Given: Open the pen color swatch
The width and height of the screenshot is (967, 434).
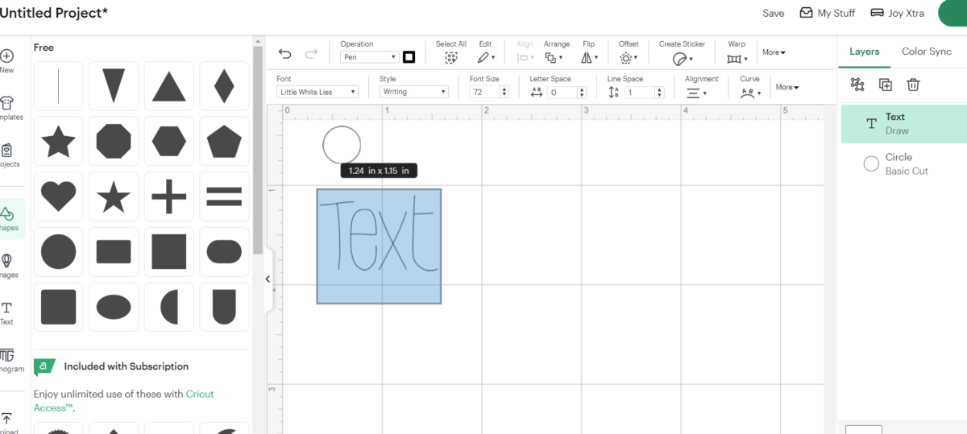Looking at the screenshot, I should point(409,57).
